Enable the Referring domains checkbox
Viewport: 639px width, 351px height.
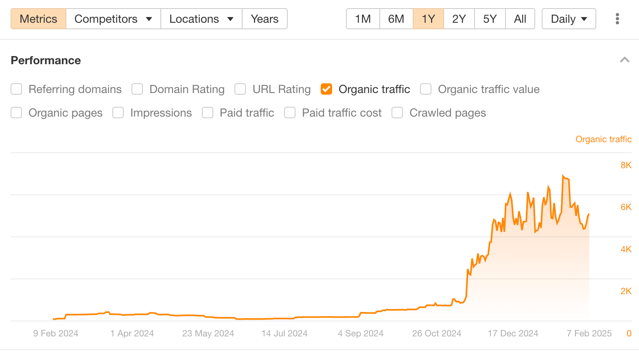[16, 89]
